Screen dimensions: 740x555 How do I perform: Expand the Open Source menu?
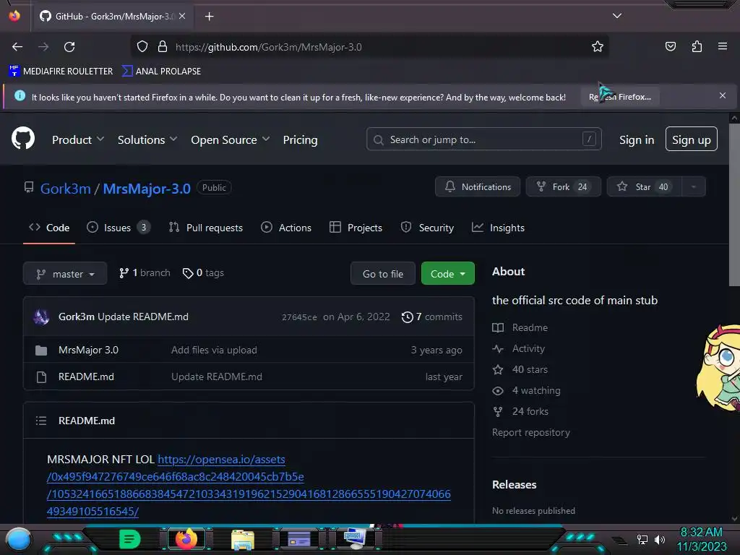click(x=231, y=139)
